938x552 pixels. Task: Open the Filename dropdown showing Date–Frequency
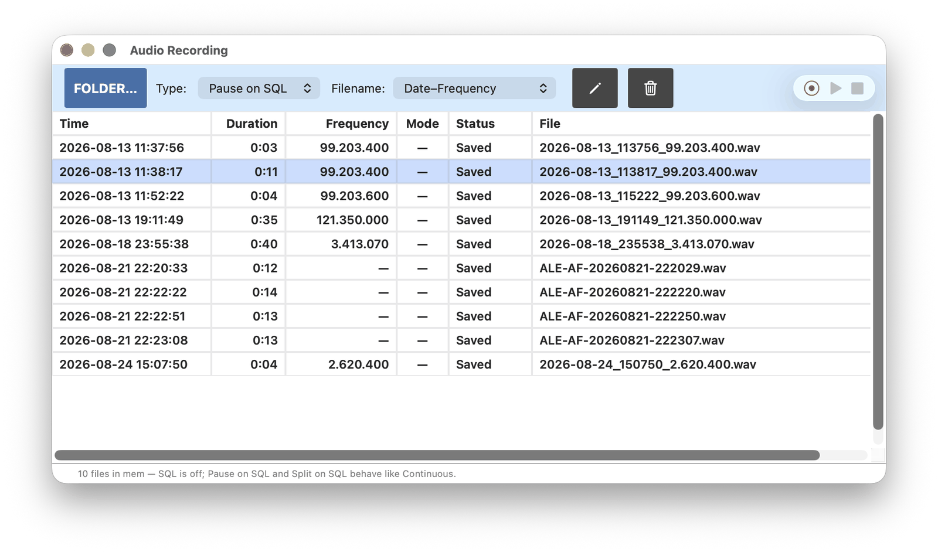point(474,88)
